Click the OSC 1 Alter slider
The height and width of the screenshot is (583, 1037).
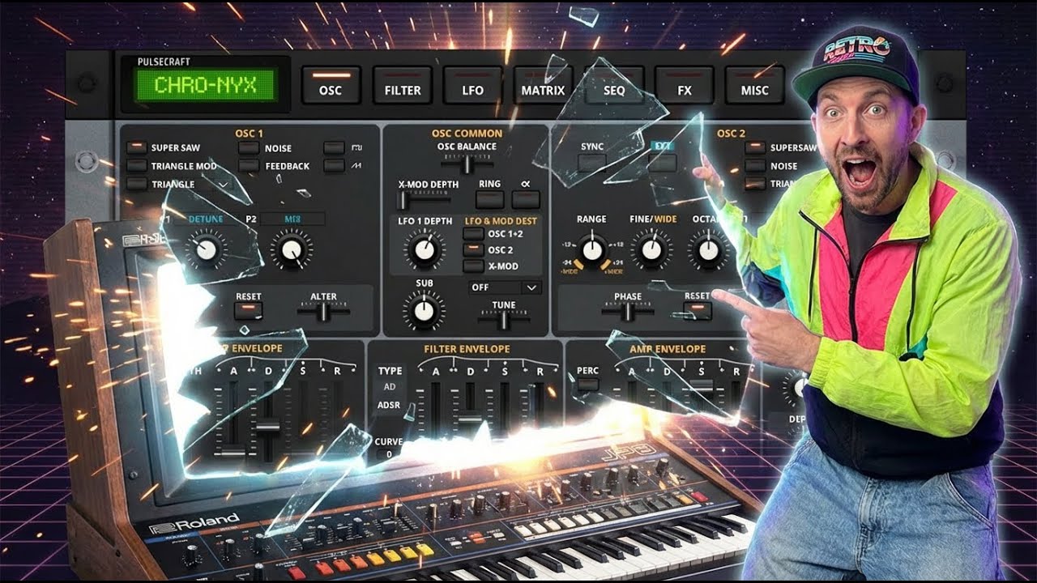click(x=323, y=310)
